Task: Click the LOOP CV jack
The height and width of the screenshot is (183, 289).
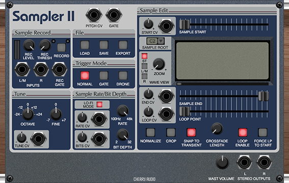Action: tap(166, 114)
